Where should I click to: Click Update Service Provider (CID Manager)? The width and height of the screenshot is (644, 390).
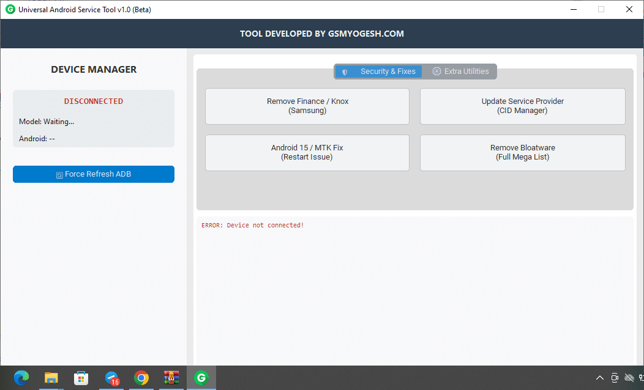point(522,106)
